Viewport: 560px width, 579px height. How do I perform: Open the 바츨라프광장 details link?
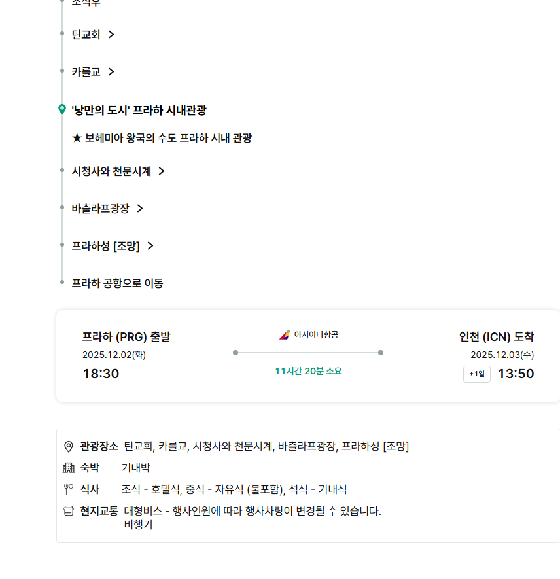pyautogui.click(x=100, y=209)
